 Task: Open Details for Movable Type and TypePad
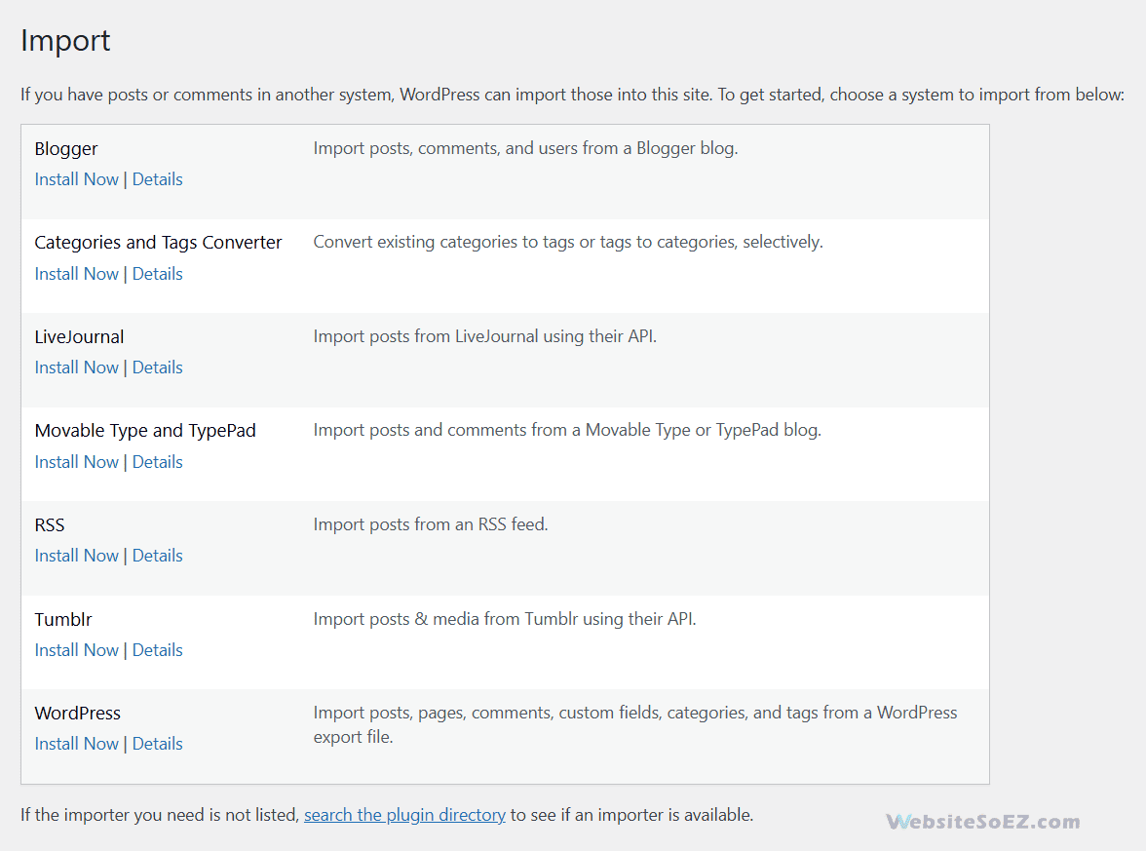[x=157, y=461]
